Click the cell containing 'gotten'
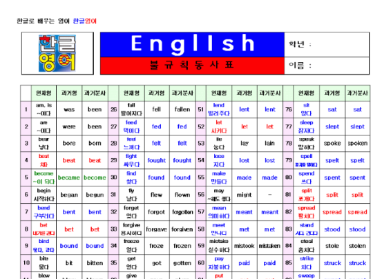Screen dimensions: 382x279 tap(182, 263)
